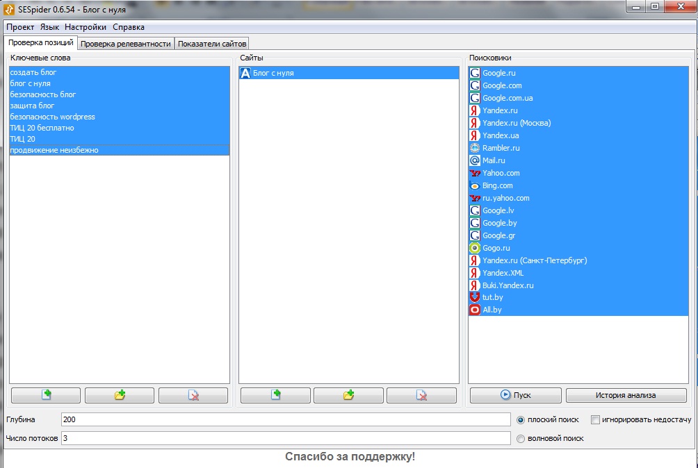Click the delete keyword button with red X
Viewport: 698px width, 468px height.
[193, 395]
